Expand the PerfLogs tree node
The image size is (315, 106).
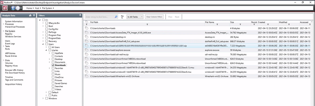pyautogui.click(x=43, y=32)
